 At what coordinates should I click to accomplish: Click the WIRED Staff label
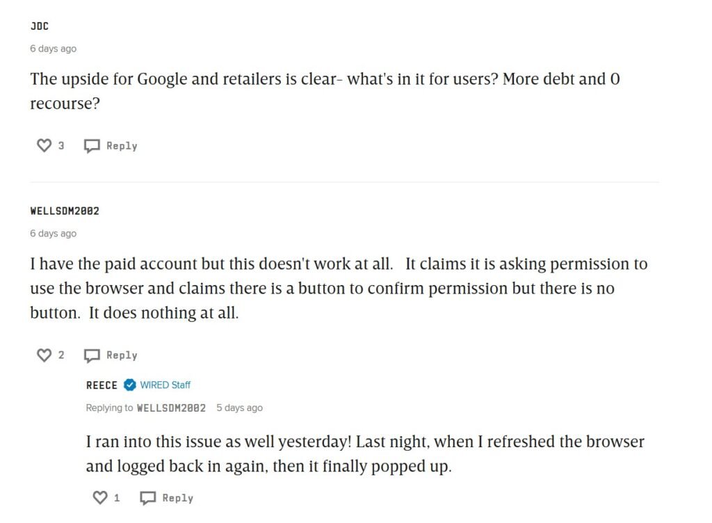pyautogui.click(x=165, y=385)
